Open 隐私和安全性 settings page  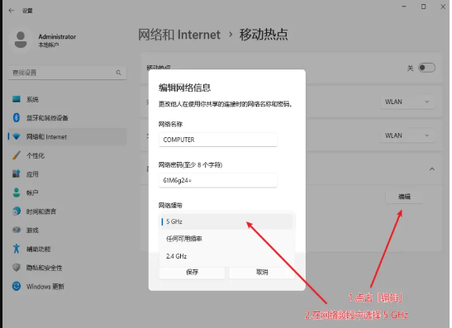point(67,268)
